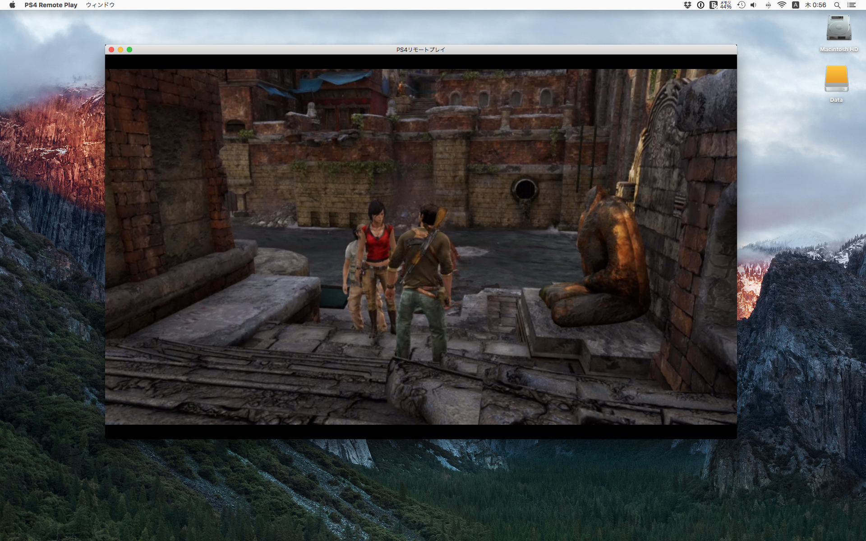
Task: Open the Notification Center list icon
Action: tap(852, 5)
